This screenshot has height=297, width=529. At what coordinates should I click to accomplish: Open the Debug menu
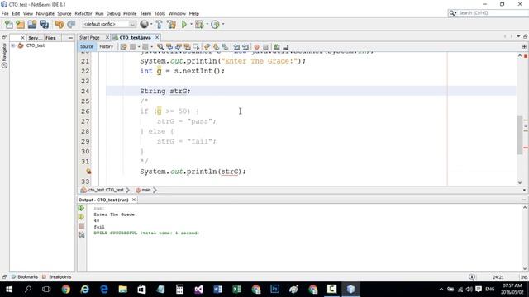(x=113, y=13)
